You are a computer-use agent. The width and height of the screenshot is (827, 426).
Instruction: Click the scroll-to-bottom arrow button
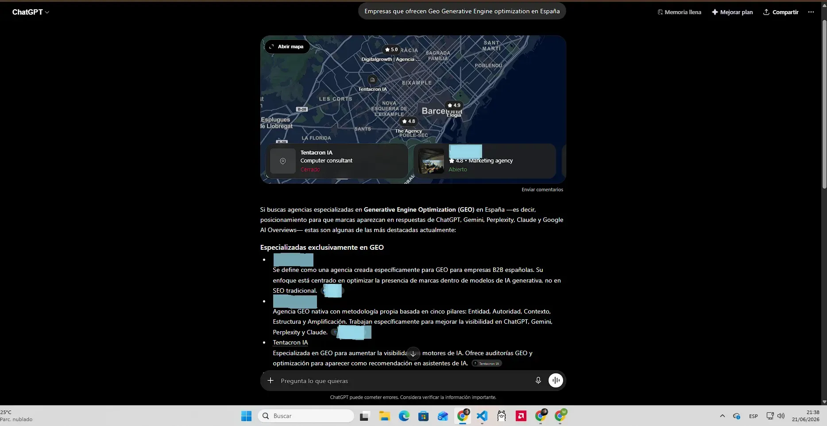pos(413,353)
